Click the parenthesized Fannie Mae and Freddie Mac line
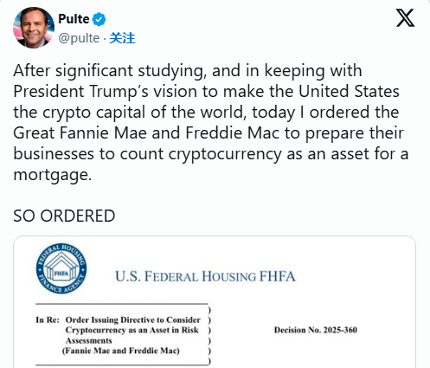430x368 pixels. (121, 351)
